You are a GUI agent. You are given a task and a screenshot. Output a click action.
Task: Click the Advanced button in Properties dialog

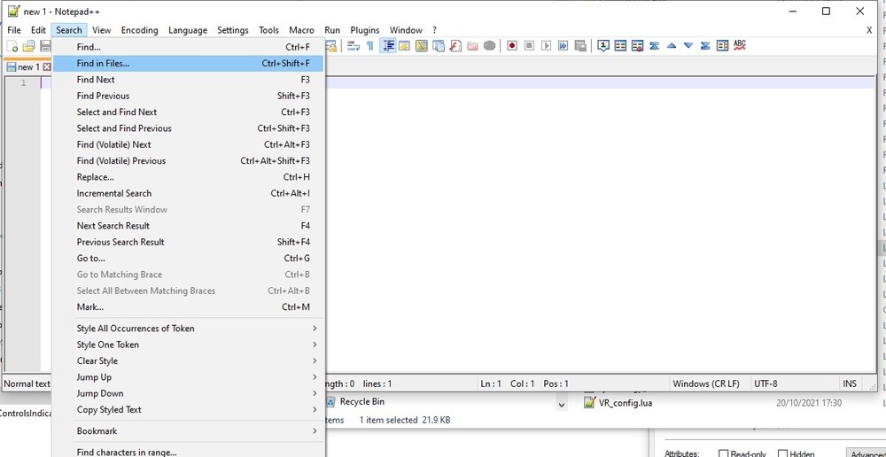(867, 453)
